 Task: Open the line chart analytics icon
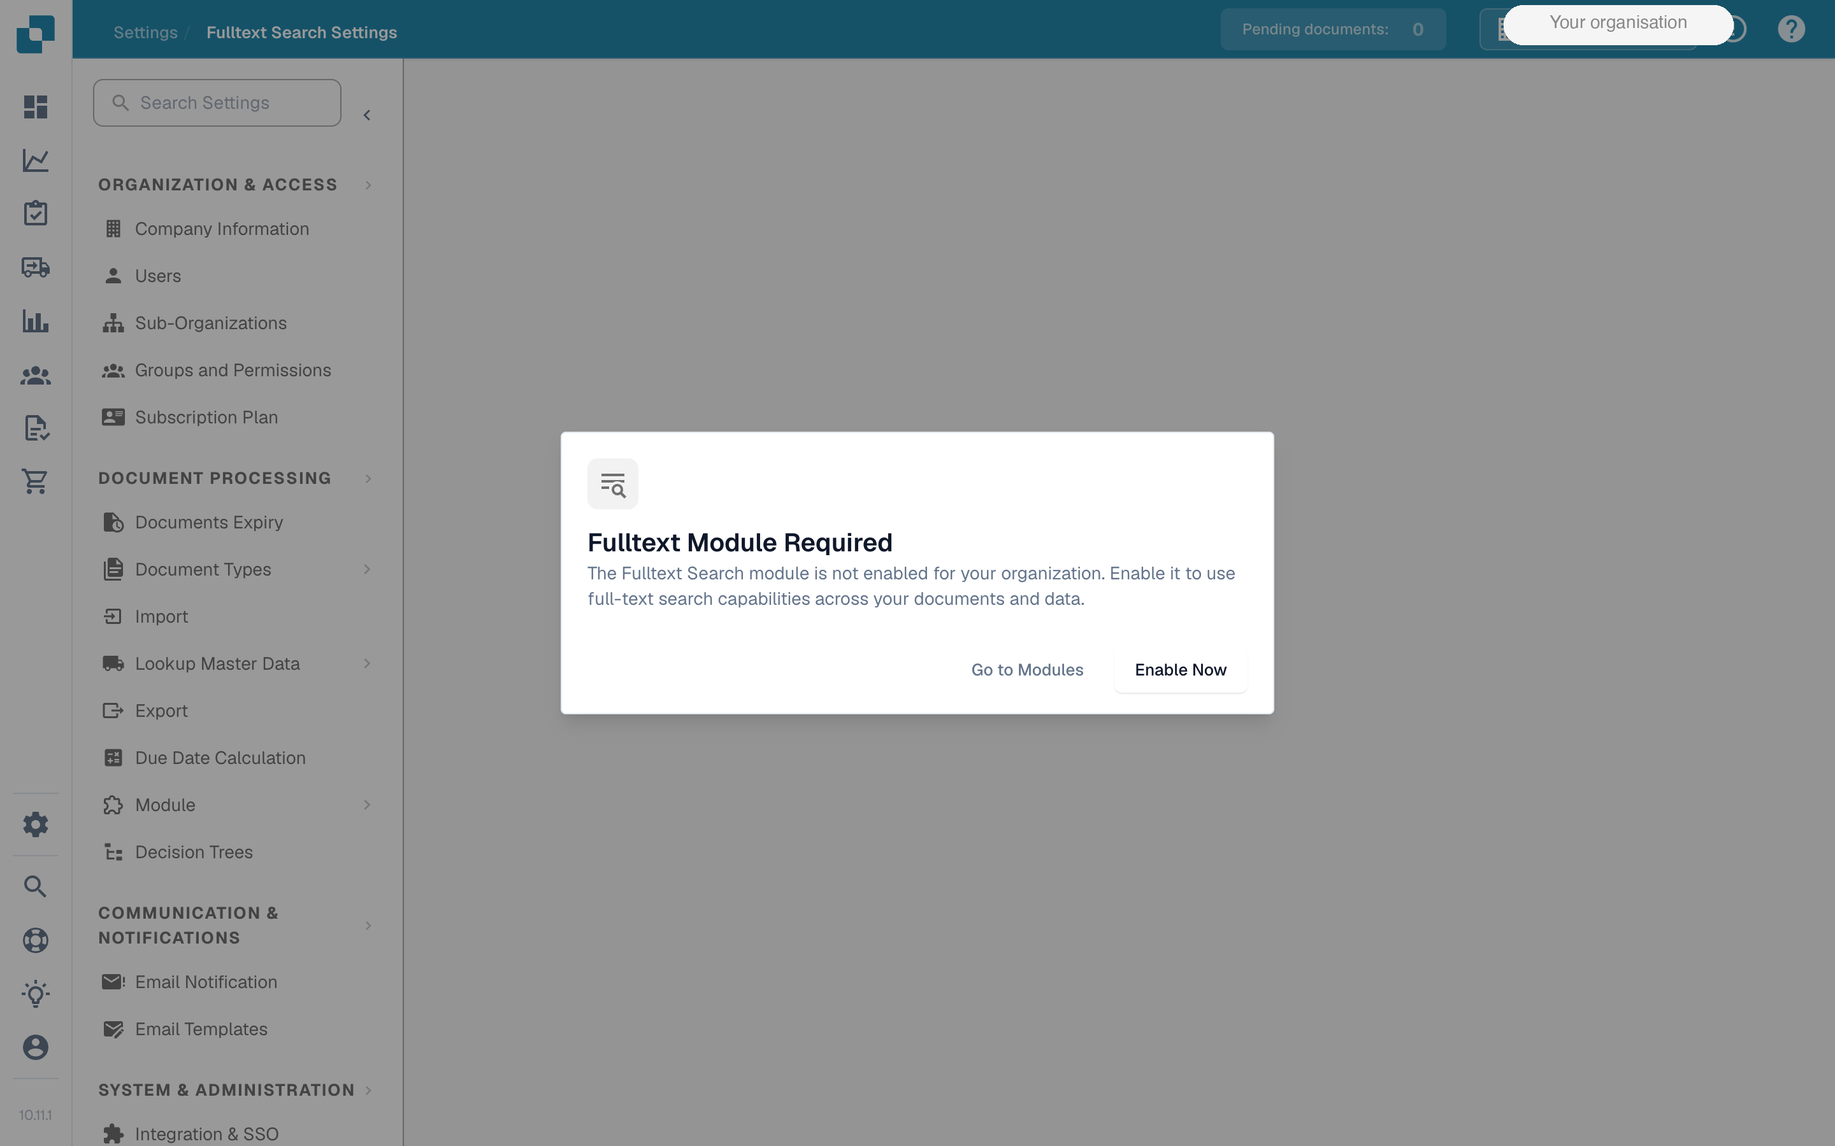(x=36, y=160)
